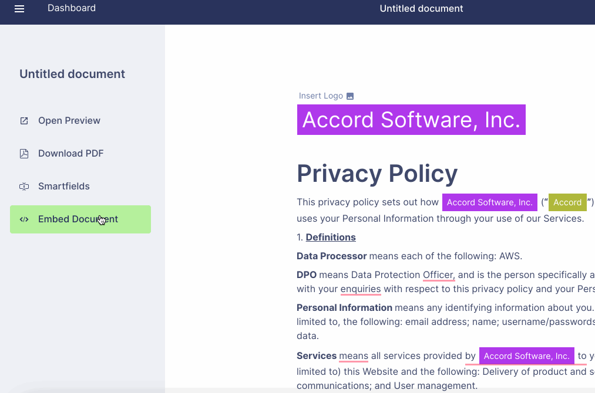This screenshot has height=393, width=595.
Task: Click the underlined word 'enquiries'
Action: tap(361, 289)
